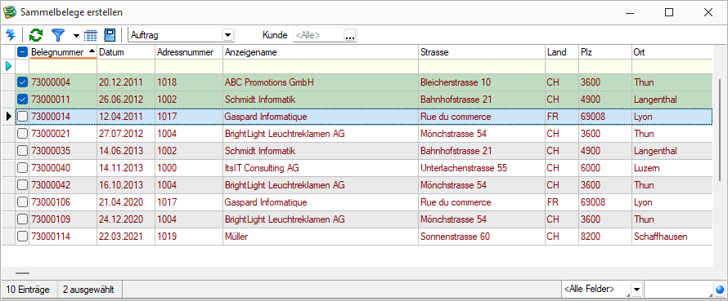This screenshot has width=728, height=301.
Task: Click the vertical scrollbar of the table
Action: point(721,130)
